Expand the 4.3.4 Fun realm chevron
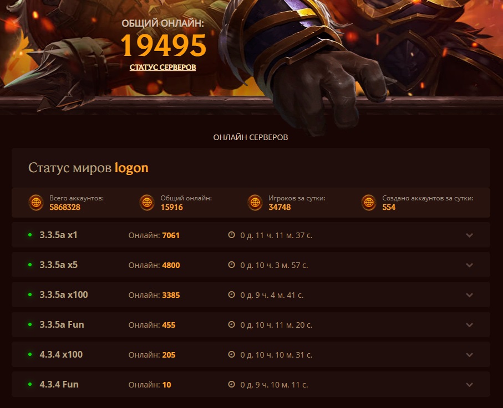The width and height of the screenshot is (503, 408). tap(469, 385)
